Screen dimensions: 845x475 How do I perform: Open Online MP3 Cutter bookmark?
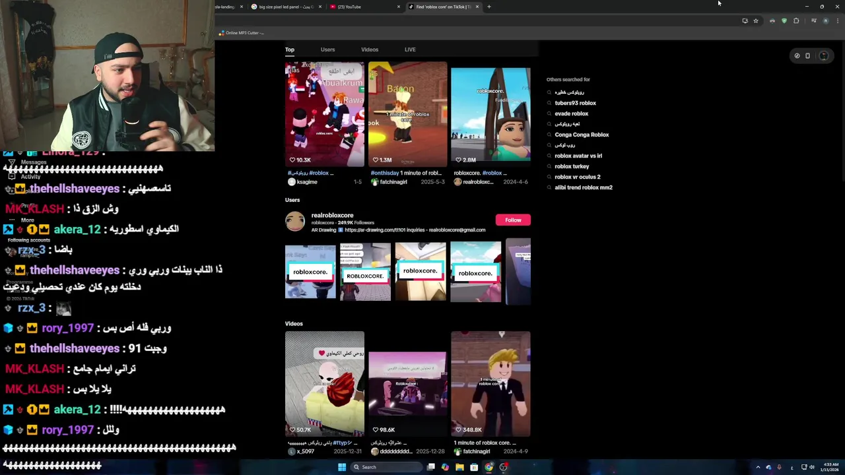pyautogui.click(x=242, y=33)
